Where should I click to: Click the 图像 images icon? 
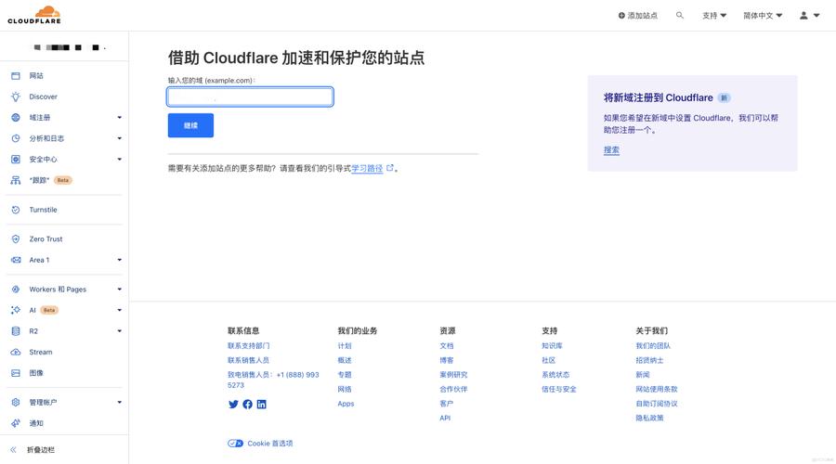(x=16, y=373)
